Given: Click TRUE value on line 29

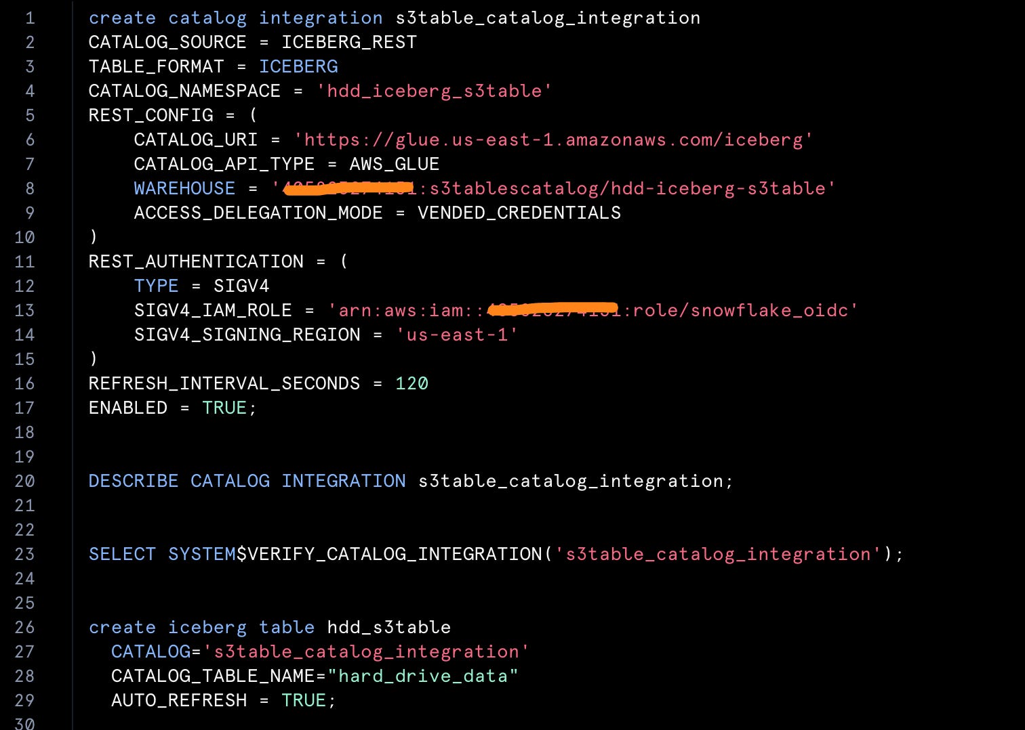Looking at the screenshot, I should (x=304, y=701).
